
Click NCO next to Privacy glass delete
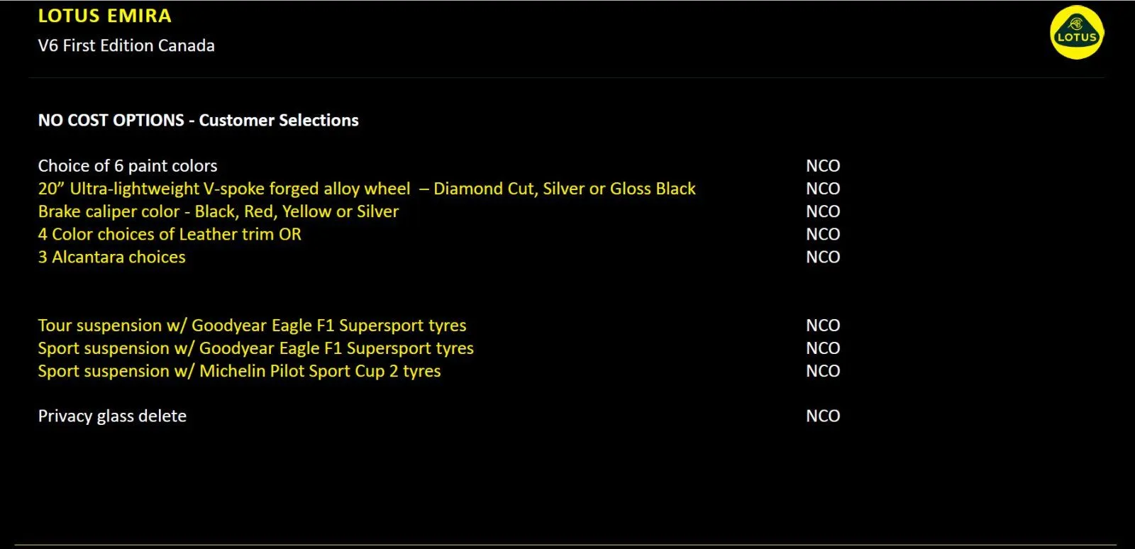click(x=823, y=416)
